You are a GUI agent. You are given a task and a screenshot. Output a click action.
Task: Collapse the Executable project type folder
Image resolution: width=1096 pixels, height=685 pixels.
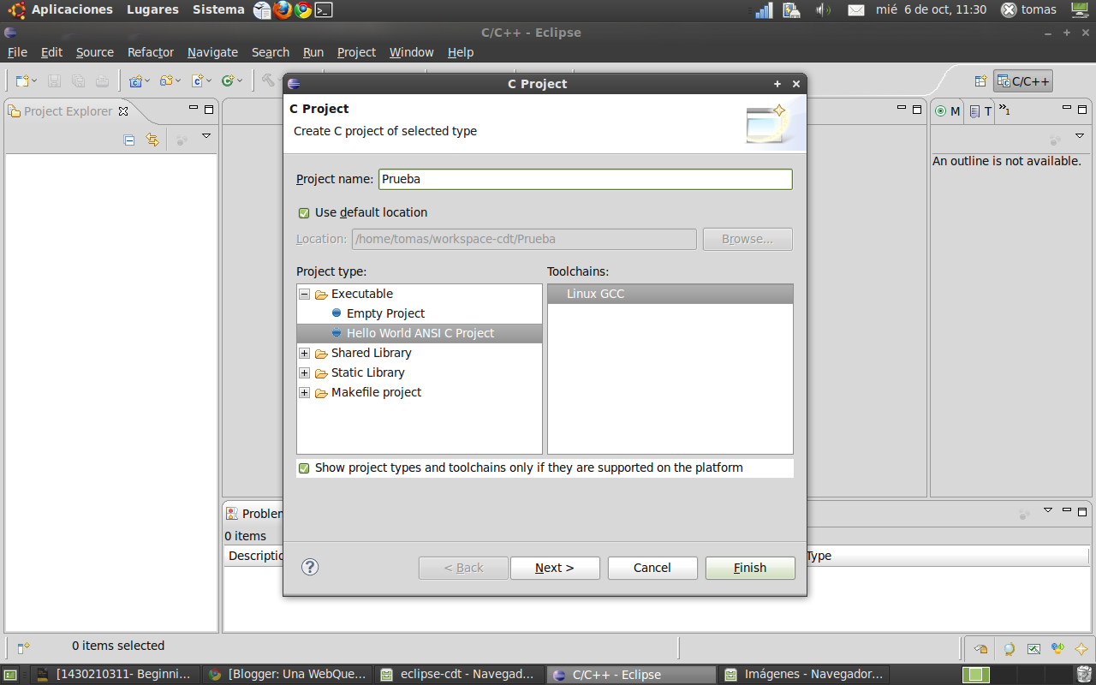pyautogui.click(x=304, y=294)
